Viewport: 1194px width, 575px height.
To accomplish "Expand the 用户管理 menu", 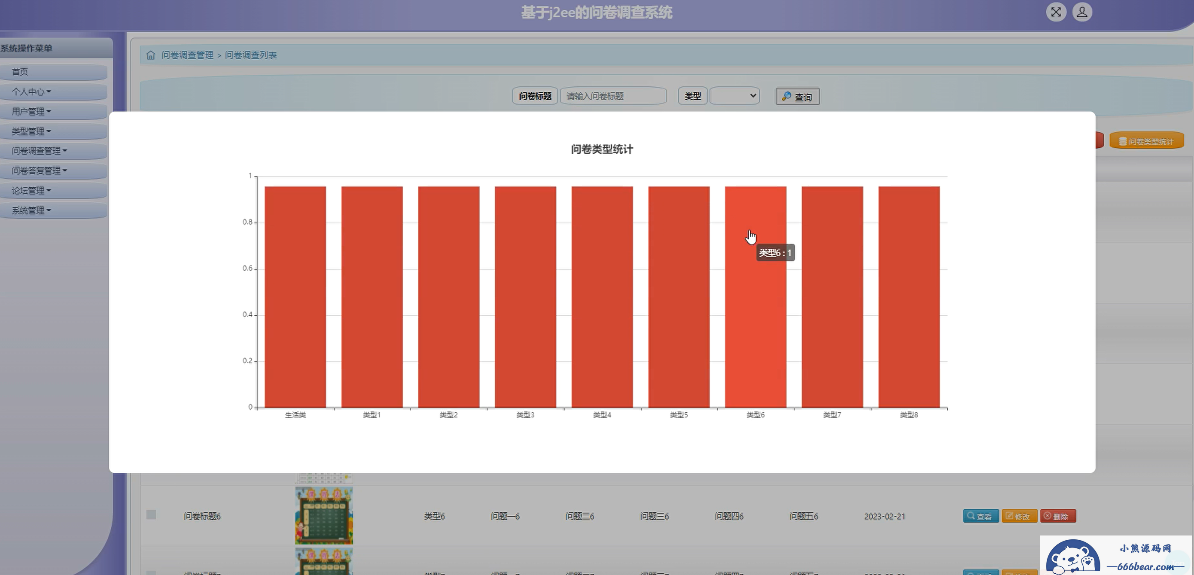I will [x=54, y=112].
